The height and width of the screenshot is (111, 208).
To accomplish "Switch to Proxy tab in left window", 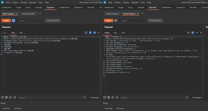I will point(28,7).
